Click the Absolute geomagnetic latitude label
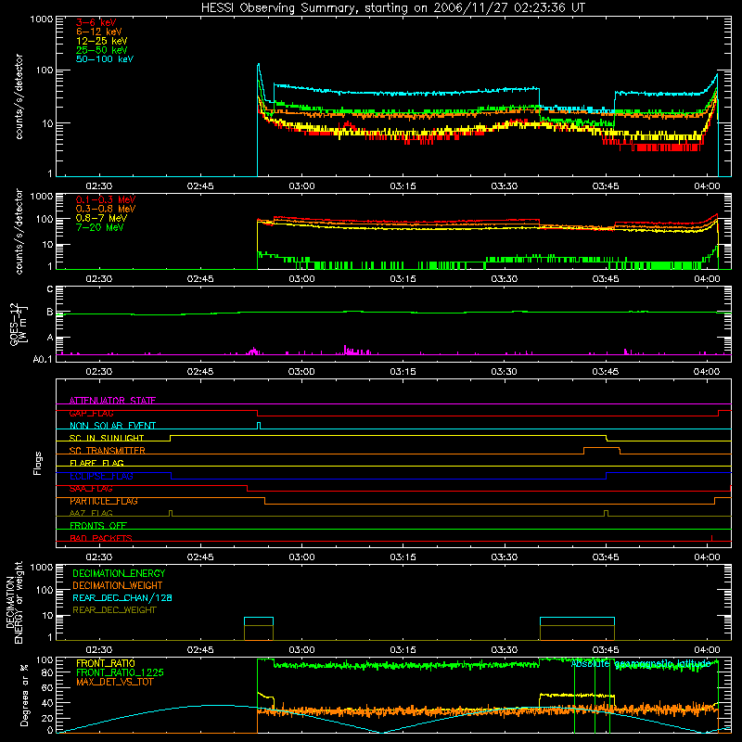 [x=641, y=664]
